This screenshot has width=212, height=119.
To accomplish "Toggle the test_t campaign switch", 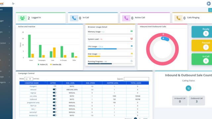I will (54, 109).
